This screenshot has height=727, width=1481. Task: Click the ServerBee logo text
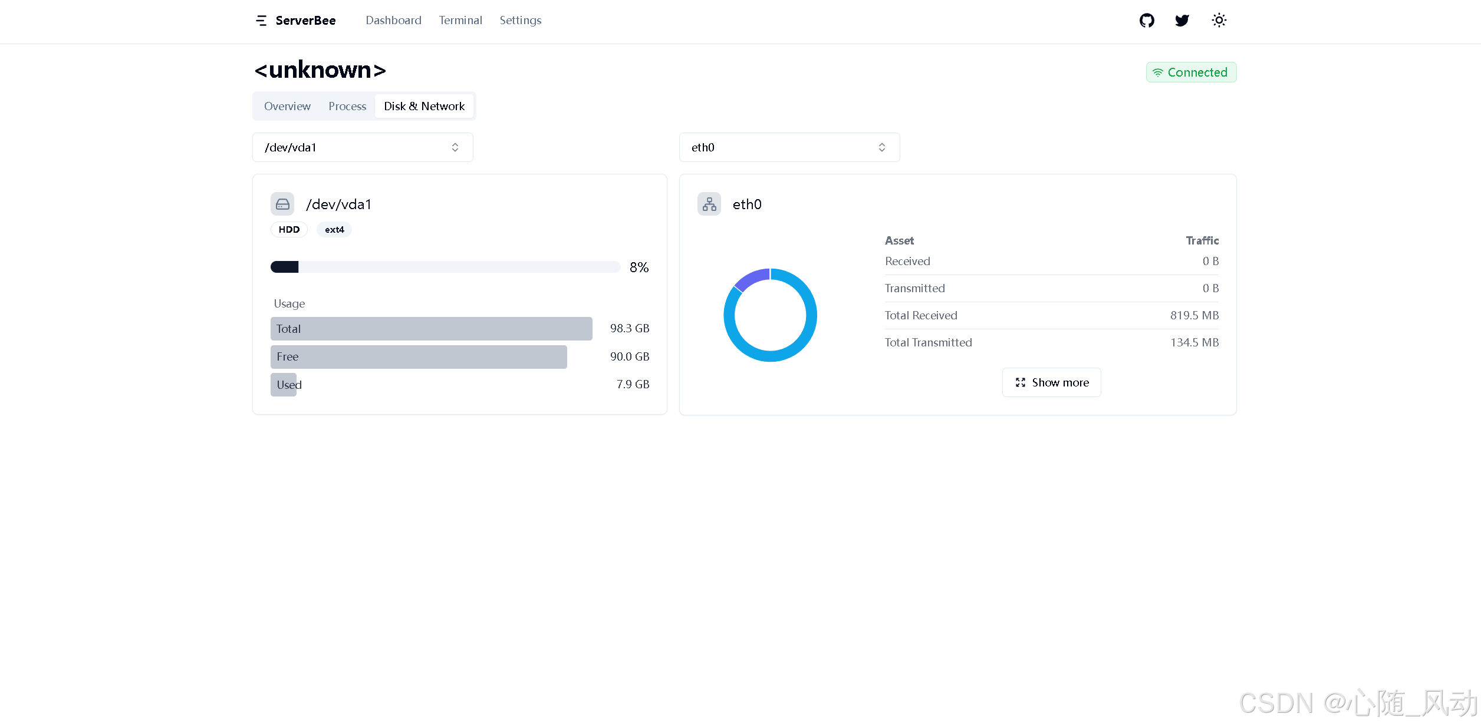[x=305, y=21]
